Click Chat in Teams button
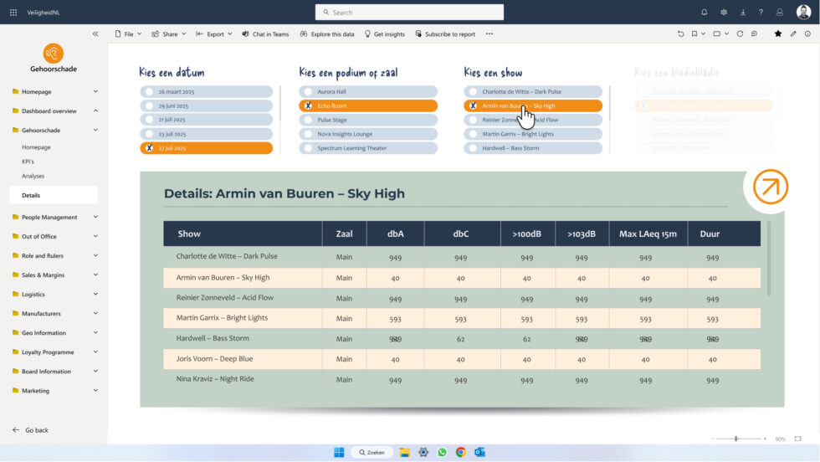This screenshot has width=820, height=462. (x=265, y=34)
